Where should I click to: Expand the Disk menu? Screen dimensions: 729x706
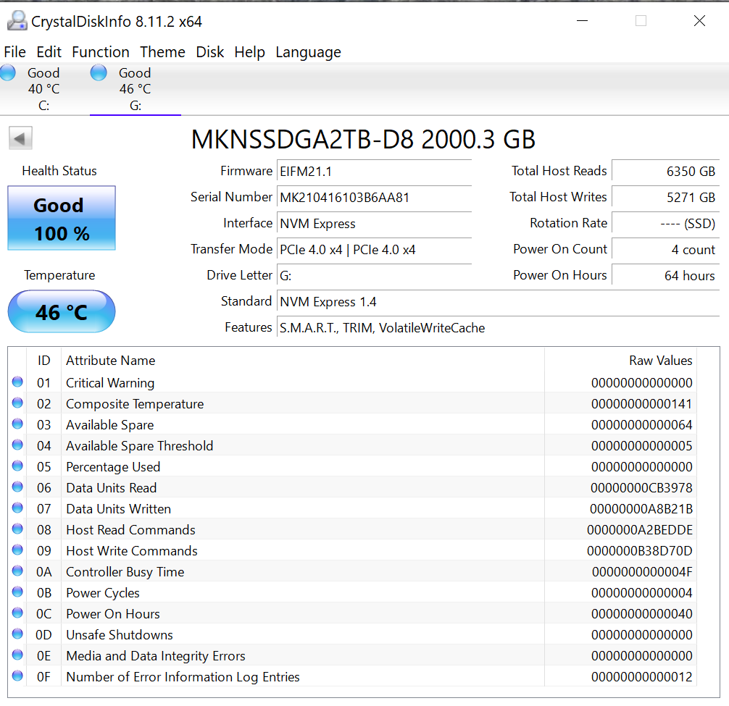coord(210,52)
